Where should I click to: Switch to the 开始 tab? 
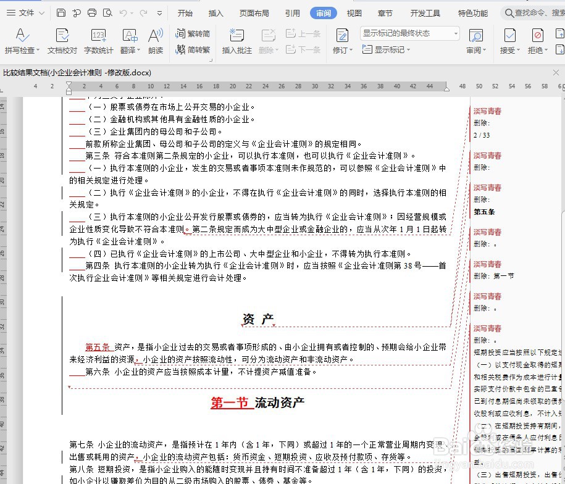point(185,14)
